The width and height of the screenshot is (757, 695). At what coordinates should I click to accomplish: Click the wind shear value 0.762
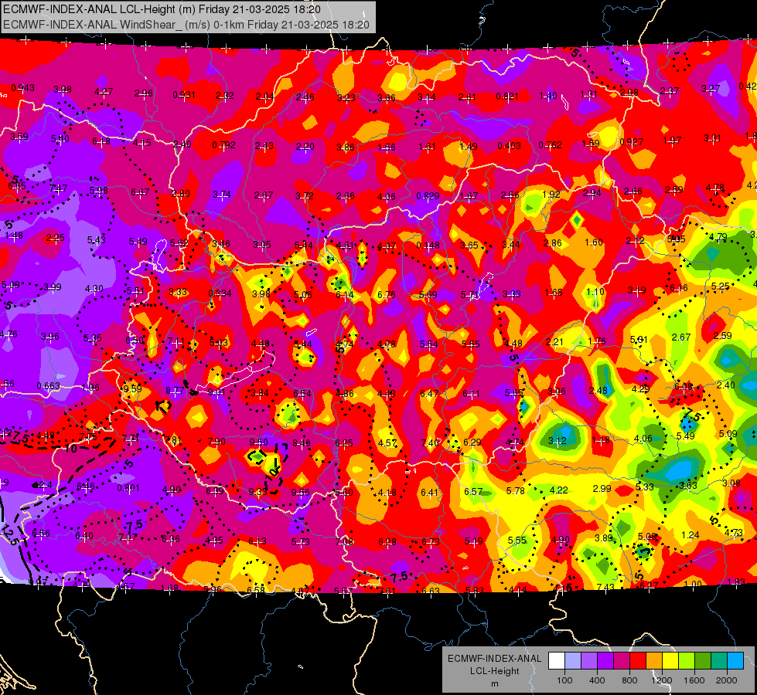click(550, 144)
